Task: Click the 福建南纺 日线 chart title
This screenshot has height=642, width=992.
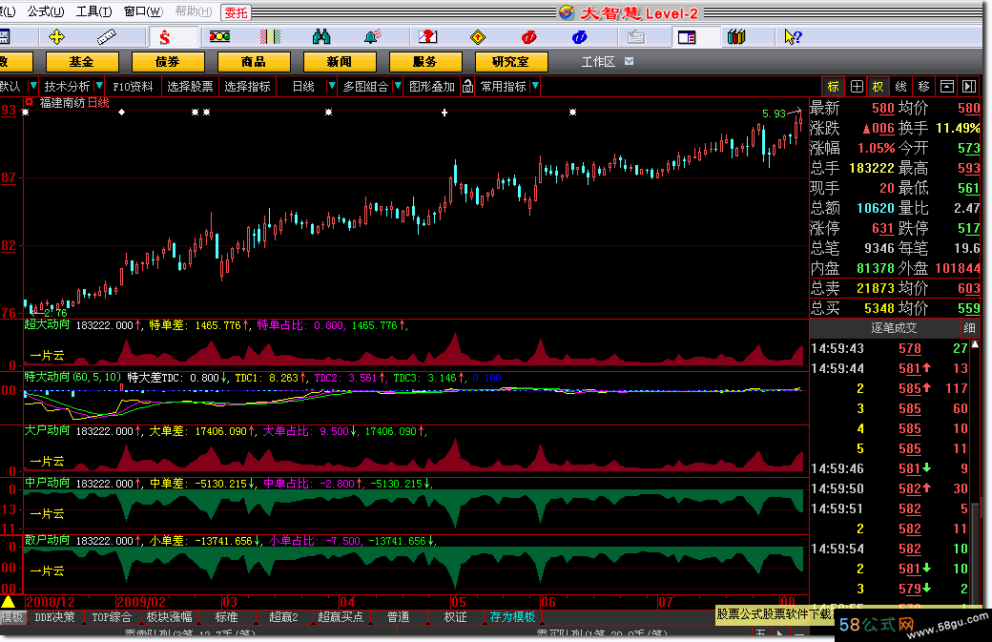Action: tap(74, 103)
